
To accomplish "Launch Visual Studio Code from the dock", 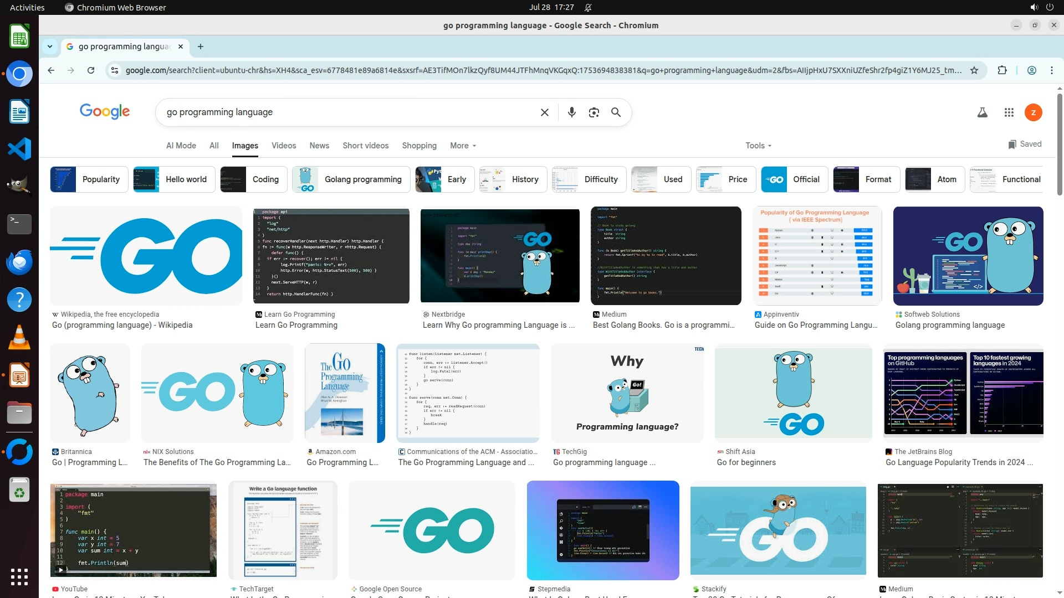I will coord(19,149).
